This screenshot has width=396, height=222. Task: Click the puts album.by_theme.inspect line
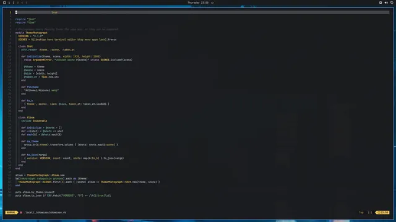click(x=35, y=192)
